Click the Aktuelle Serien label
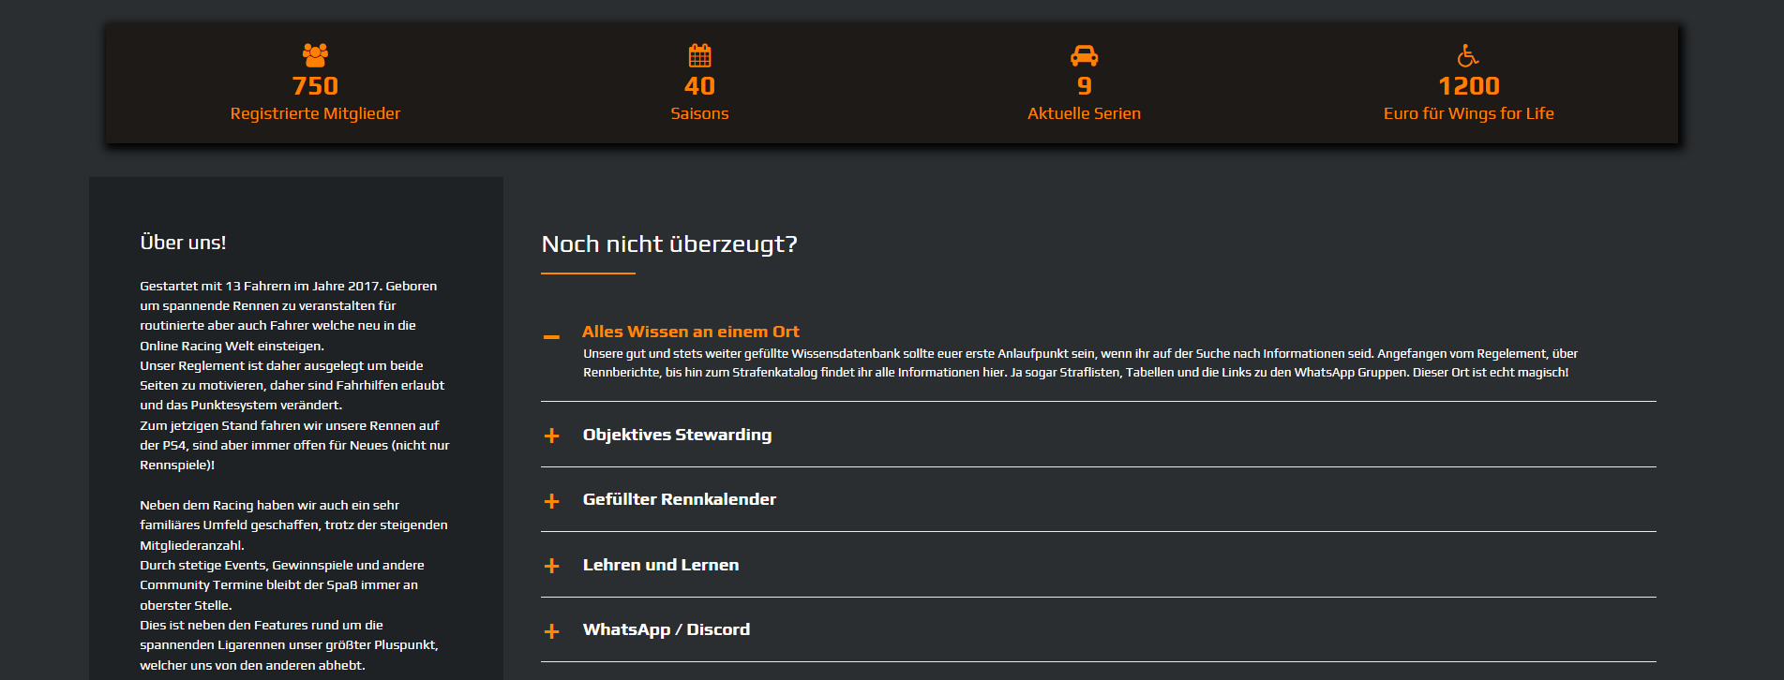 (x=1084, y=113)
